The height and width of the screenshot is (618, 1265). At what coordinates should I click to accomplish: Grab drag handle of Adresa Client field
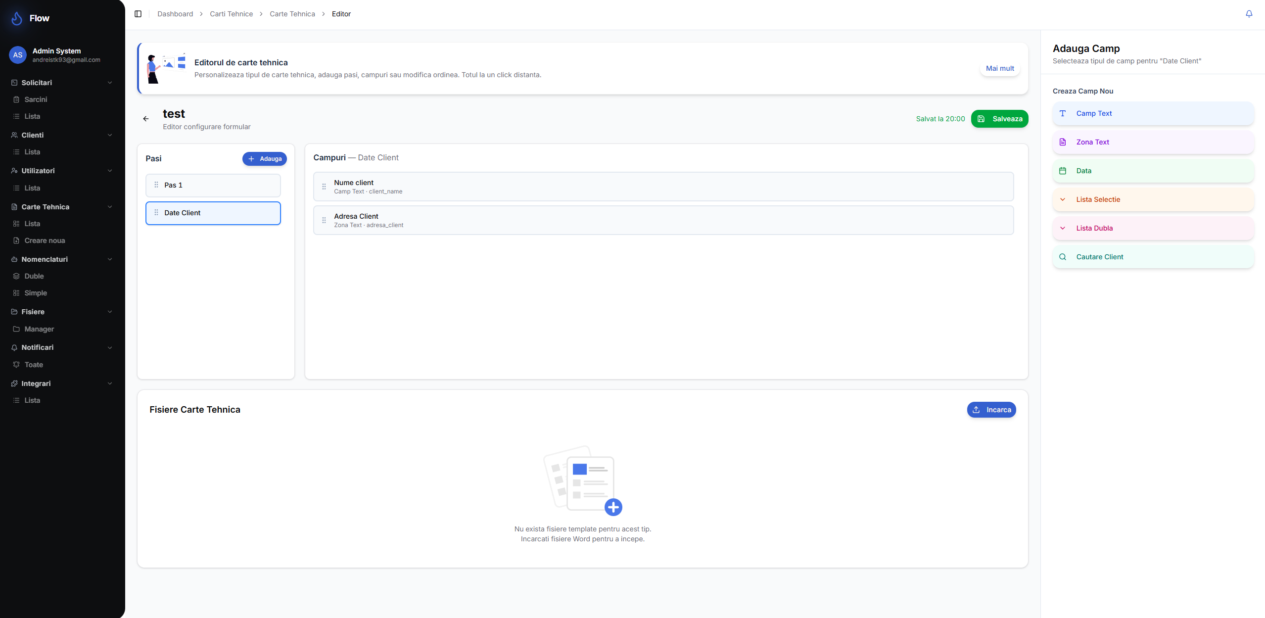point(324,220)
